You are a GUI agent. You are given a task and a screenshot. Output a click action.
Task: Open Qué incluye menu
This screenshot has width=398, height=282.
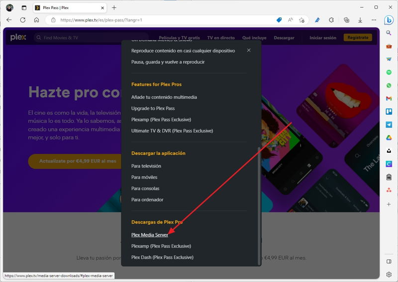pos(254,38)
